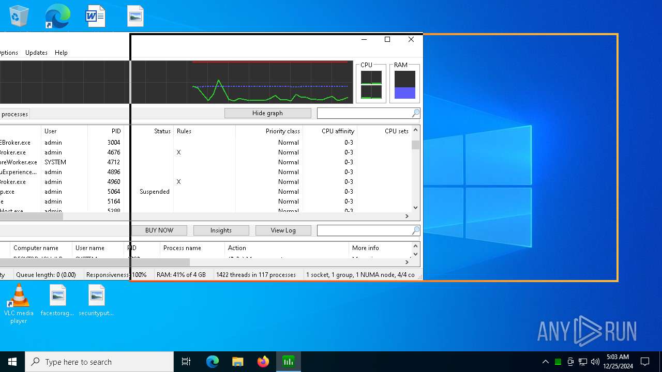Show hidden system tray icons
This screenshot has height=372, width=662.
pyautogui.click(x=545, y=362)
